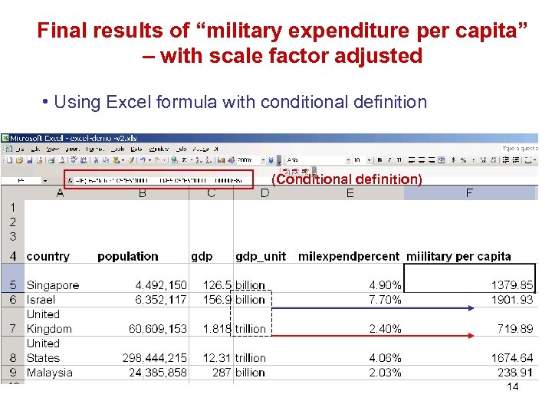Click the Insert Function fx button

coord(70,180)
